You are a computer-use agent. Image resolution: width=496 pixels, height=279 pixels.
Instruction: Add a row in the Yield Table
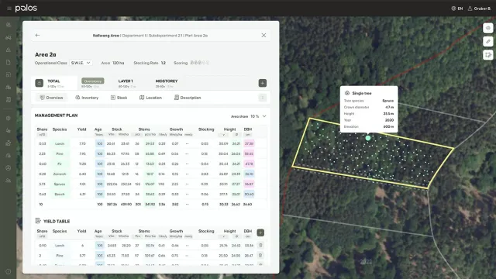pyautogui.click(x=260, y=232)
